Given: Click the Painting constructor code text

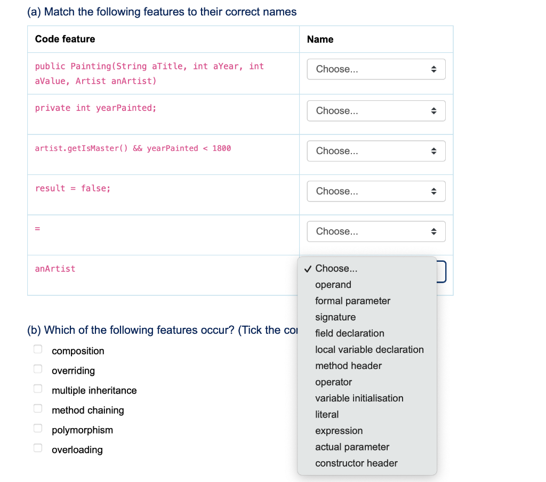Looking at the screenshot, I should tap(149, 74).
